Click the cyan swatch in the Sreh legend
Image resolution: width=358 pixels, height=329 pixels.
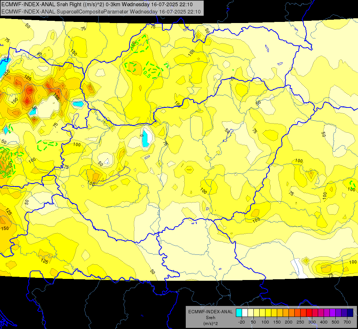(239, 313)
